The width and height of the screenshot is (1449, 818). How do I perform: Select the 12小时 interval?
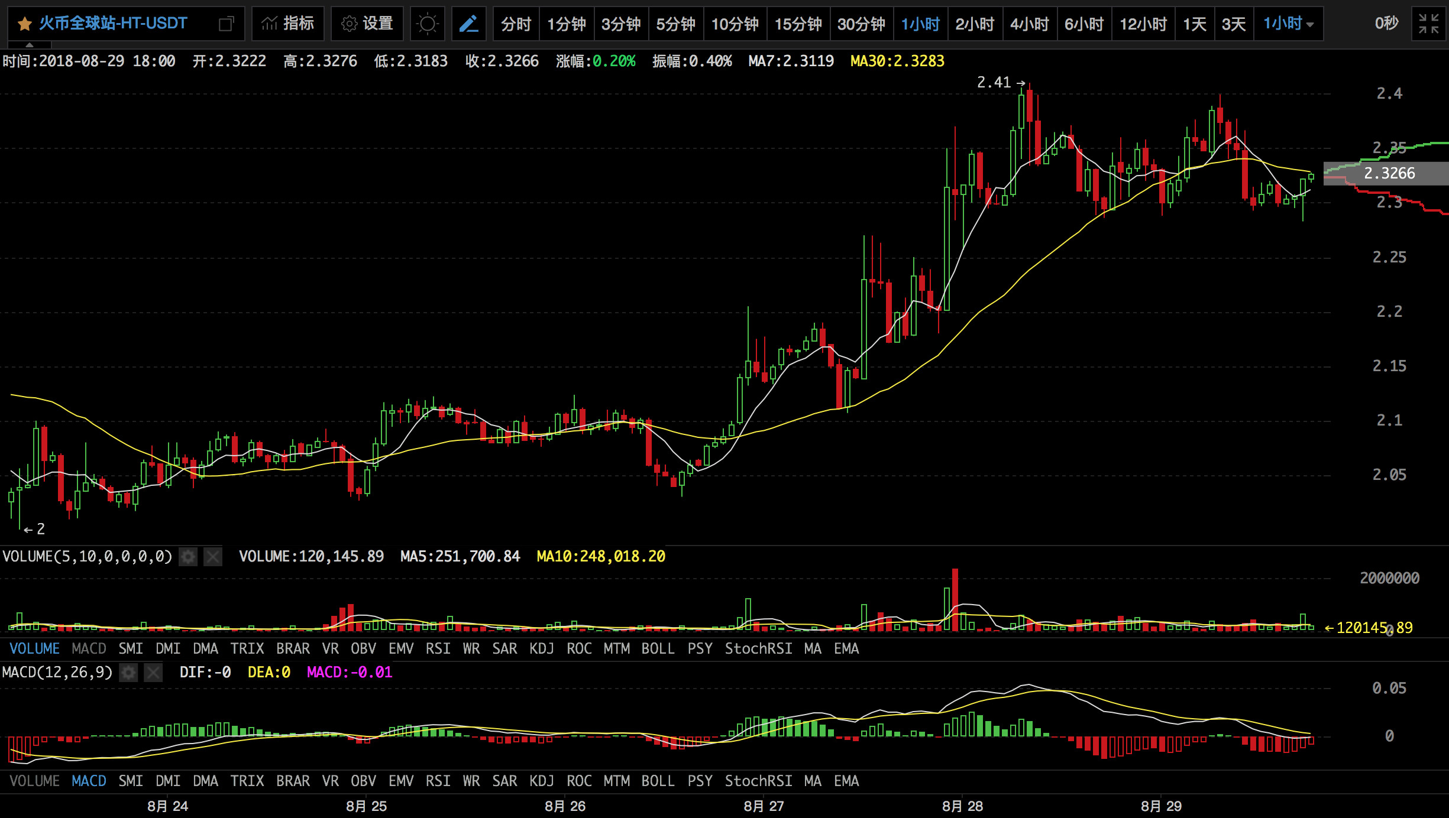tap(1143, 24)
